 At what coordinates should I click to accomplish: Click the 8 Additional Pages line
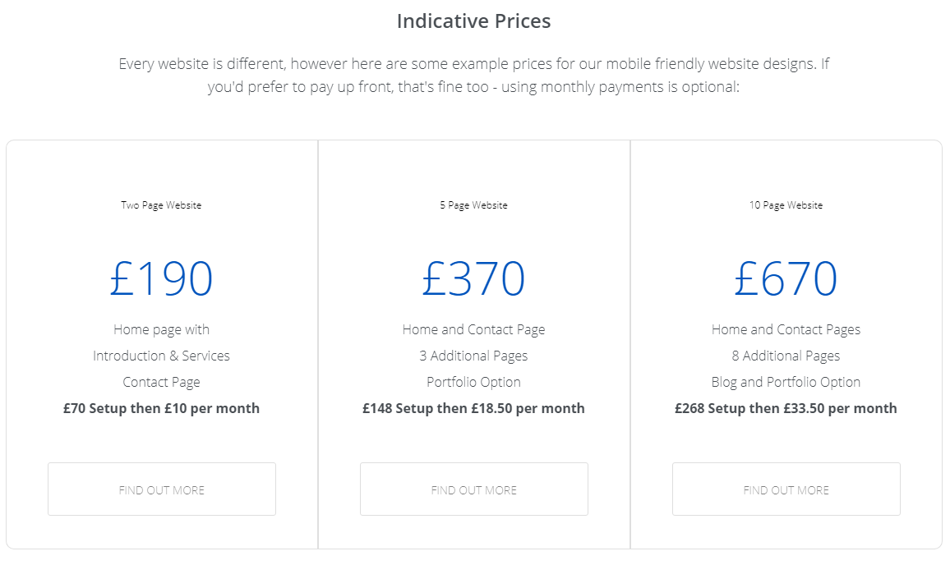[786, 356]
